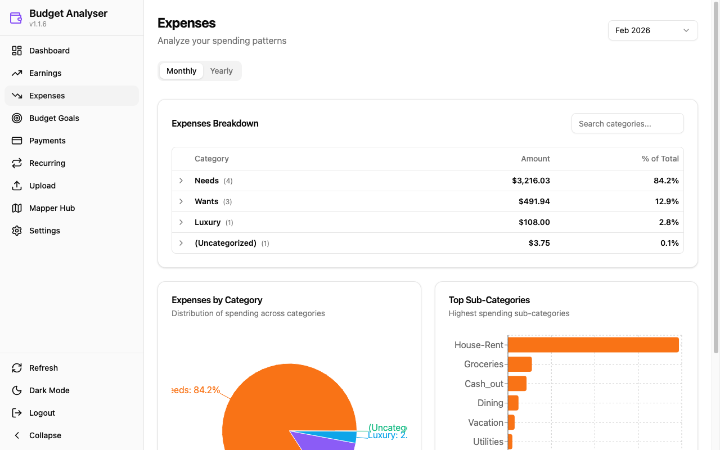This screenshot has width=720, height=450.
Task: Click the Search categories input field
Action: click(627, 123)
